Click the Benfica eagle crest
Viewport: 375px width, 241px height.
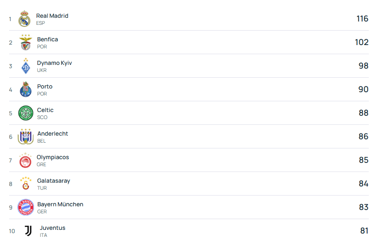[x=26, y=43]
